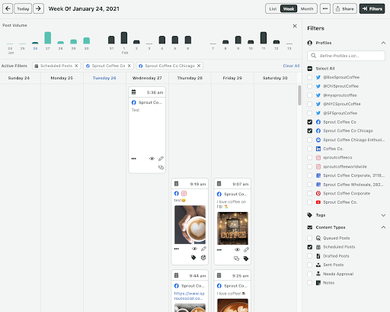Edit the 9:19 am post with pencil icon
Viewport: 390px width, 312px height.
click(x=203, y=249)
